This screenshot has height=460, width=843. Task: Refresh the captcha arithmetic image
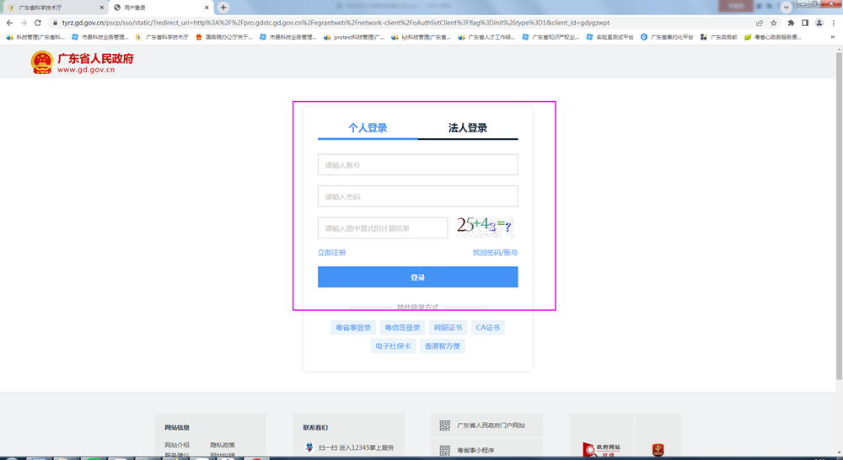485,227
